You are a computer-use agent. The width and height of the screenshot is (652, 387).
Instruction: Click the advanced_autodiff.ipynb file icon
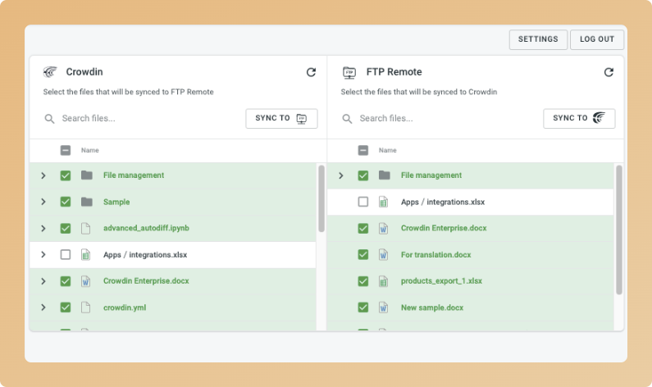[85, 228]
